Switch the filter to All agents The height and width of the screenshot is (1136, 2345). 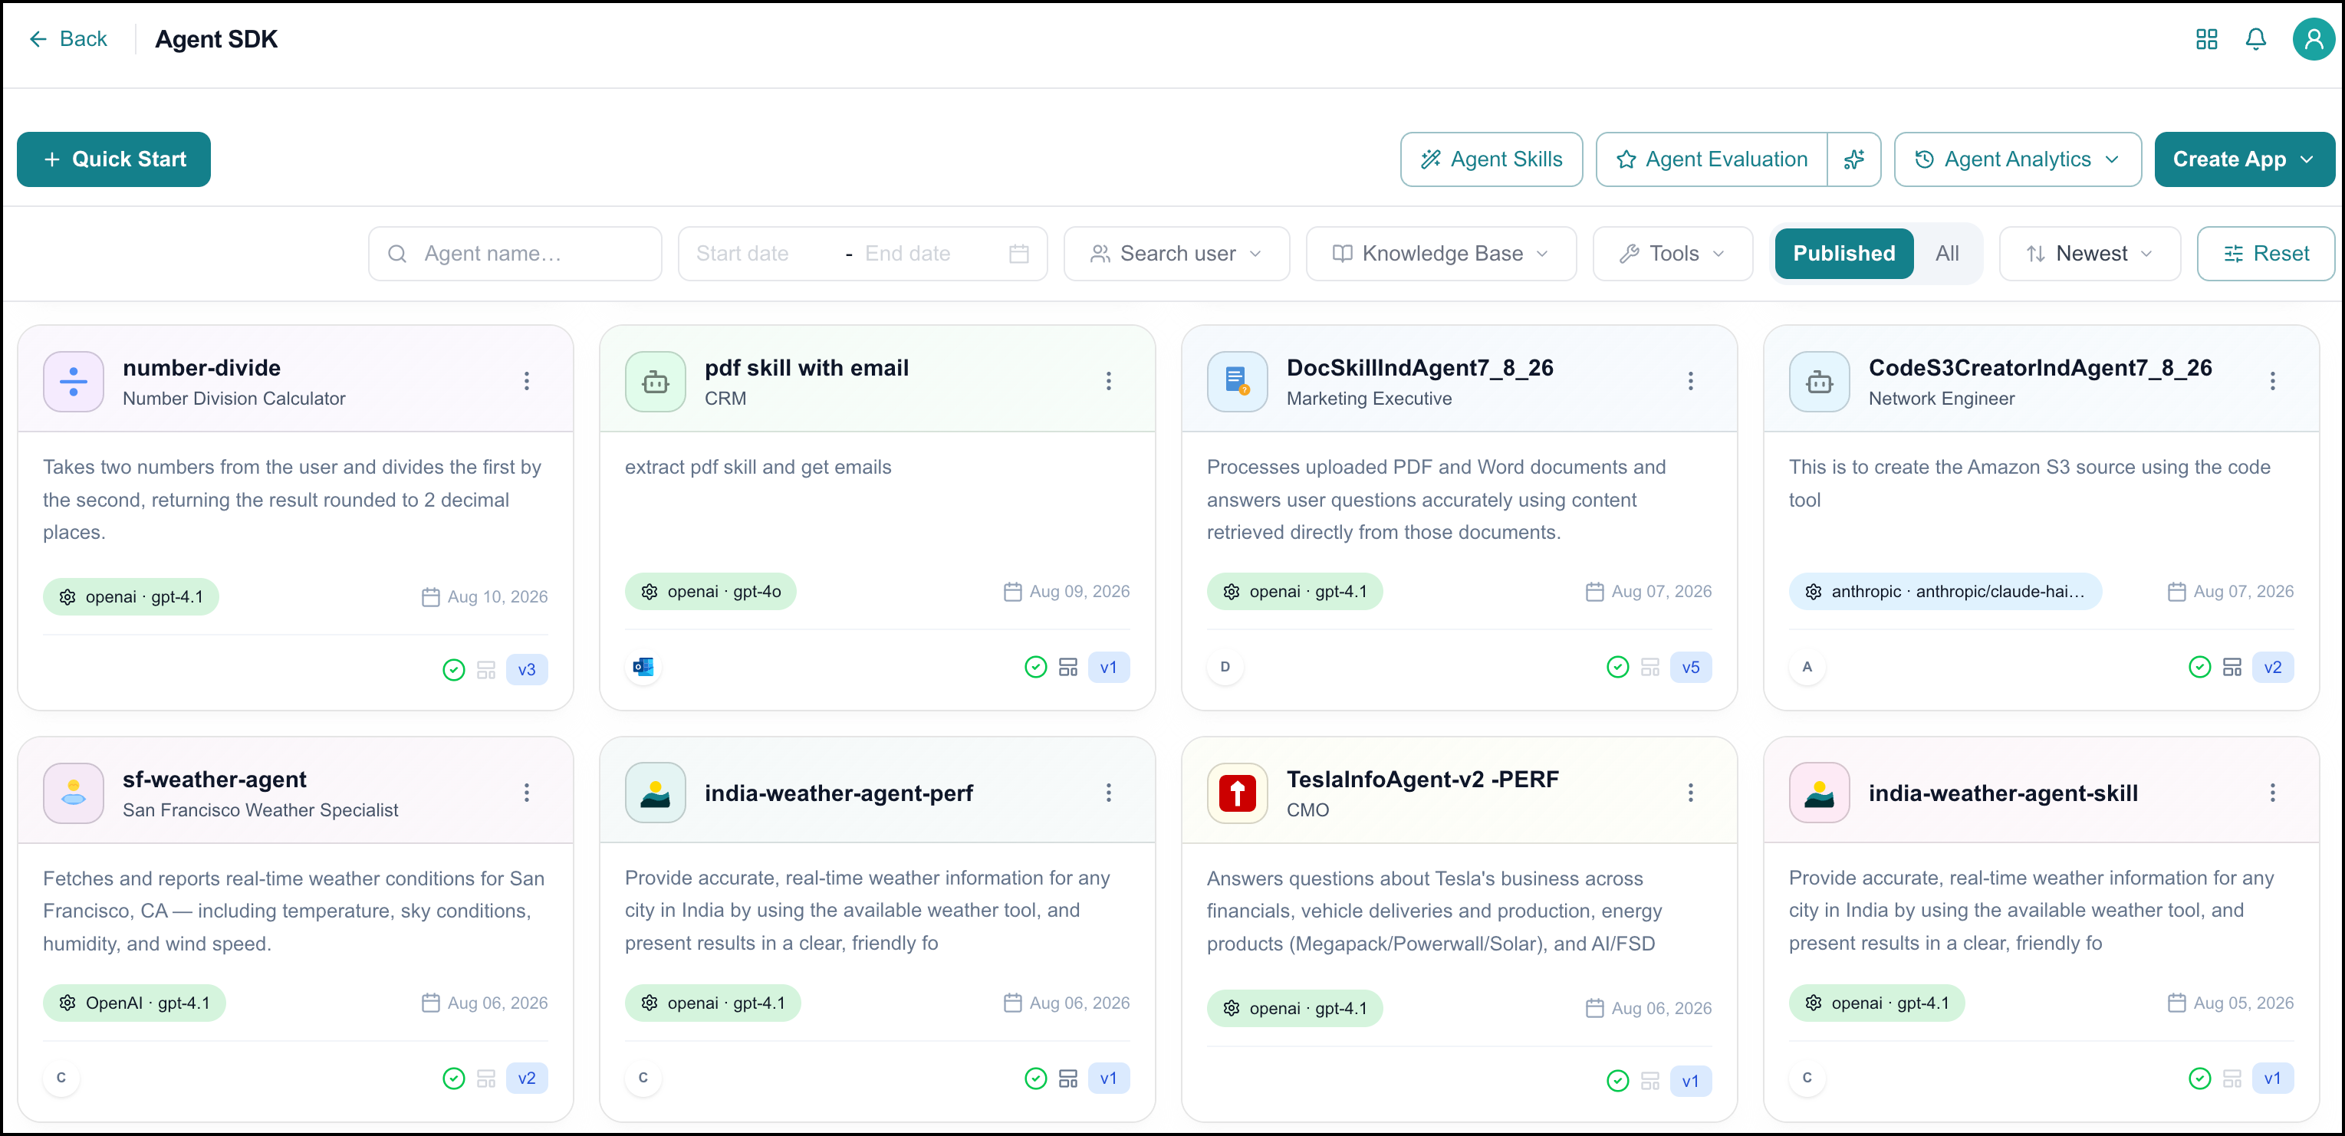click(1946, 254)
